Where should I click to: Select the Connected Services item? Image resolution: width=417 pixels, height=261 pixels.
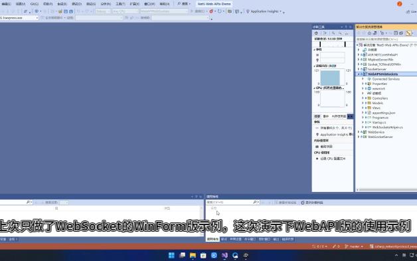click(x=386, y=79)
